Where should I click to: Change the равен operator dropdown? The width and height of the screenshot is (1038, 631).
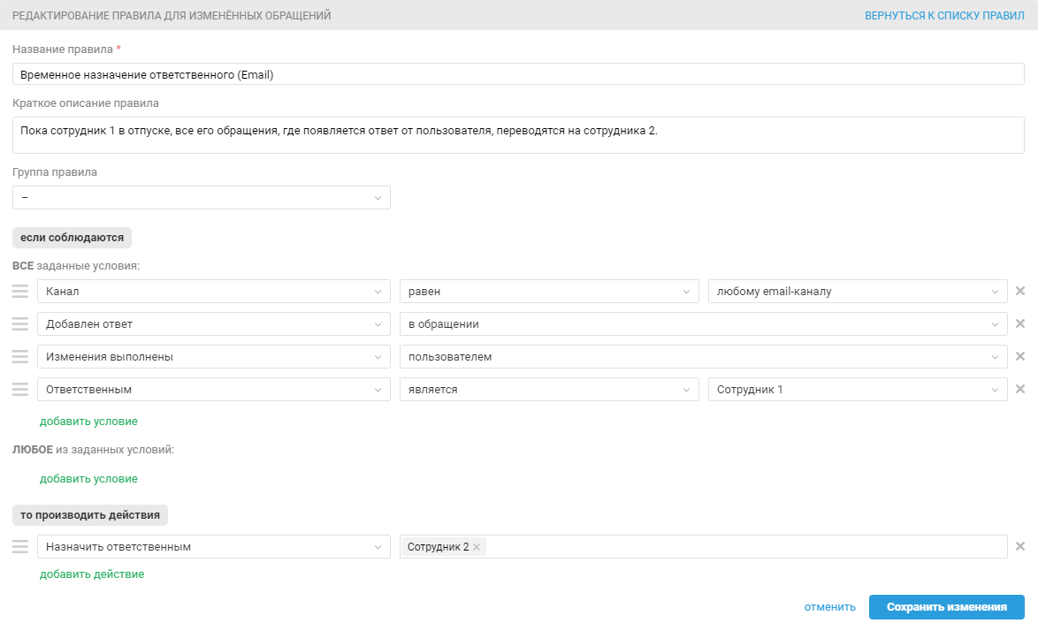549,291
